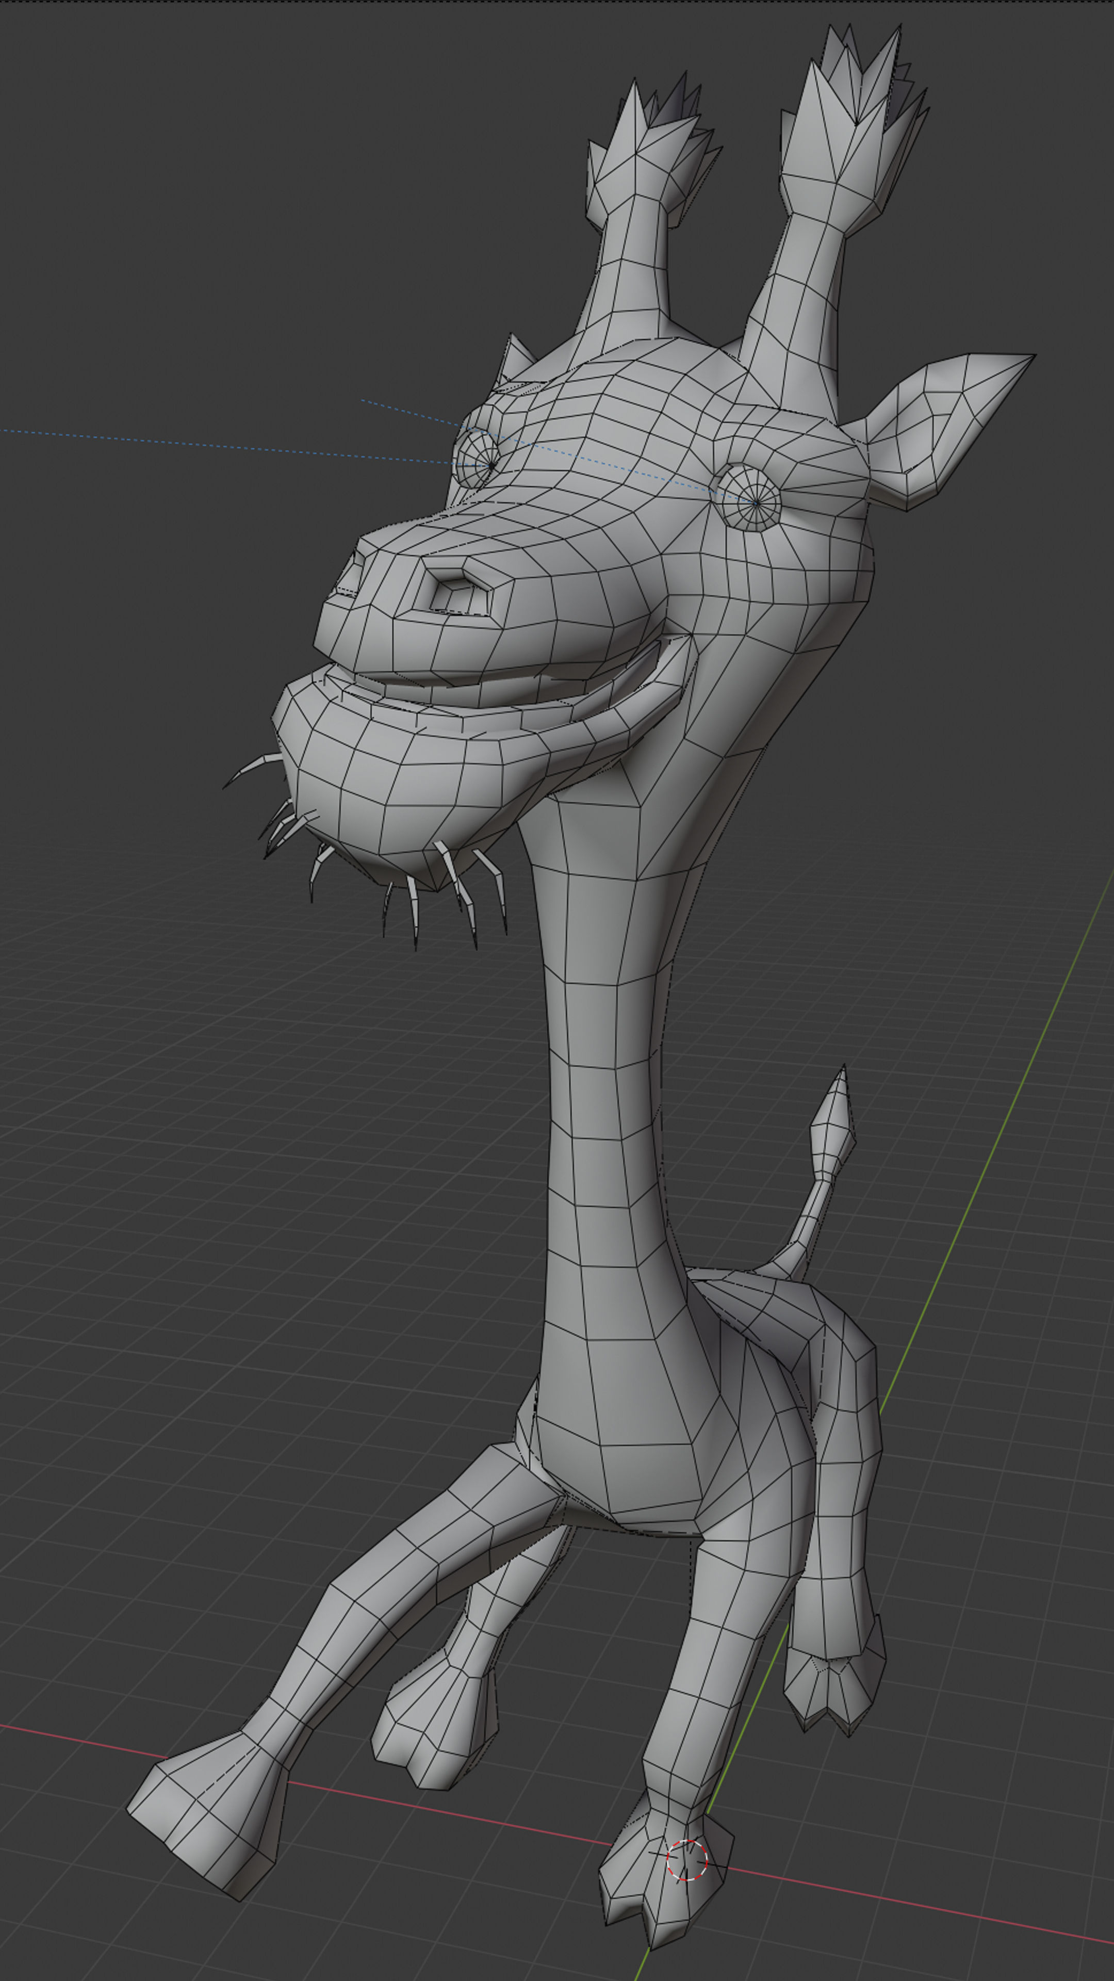The width and height of the screenshot is (1114, 1981).
Task: Click the 3D cursor on the front hoof
Action: (686, 1860)
